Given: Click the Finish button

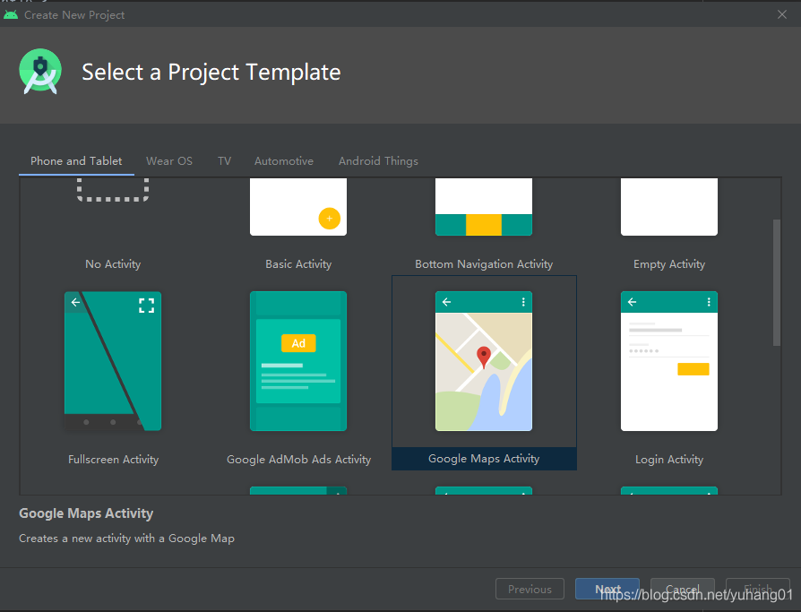Looking at the screenshot, I should 758,589.
